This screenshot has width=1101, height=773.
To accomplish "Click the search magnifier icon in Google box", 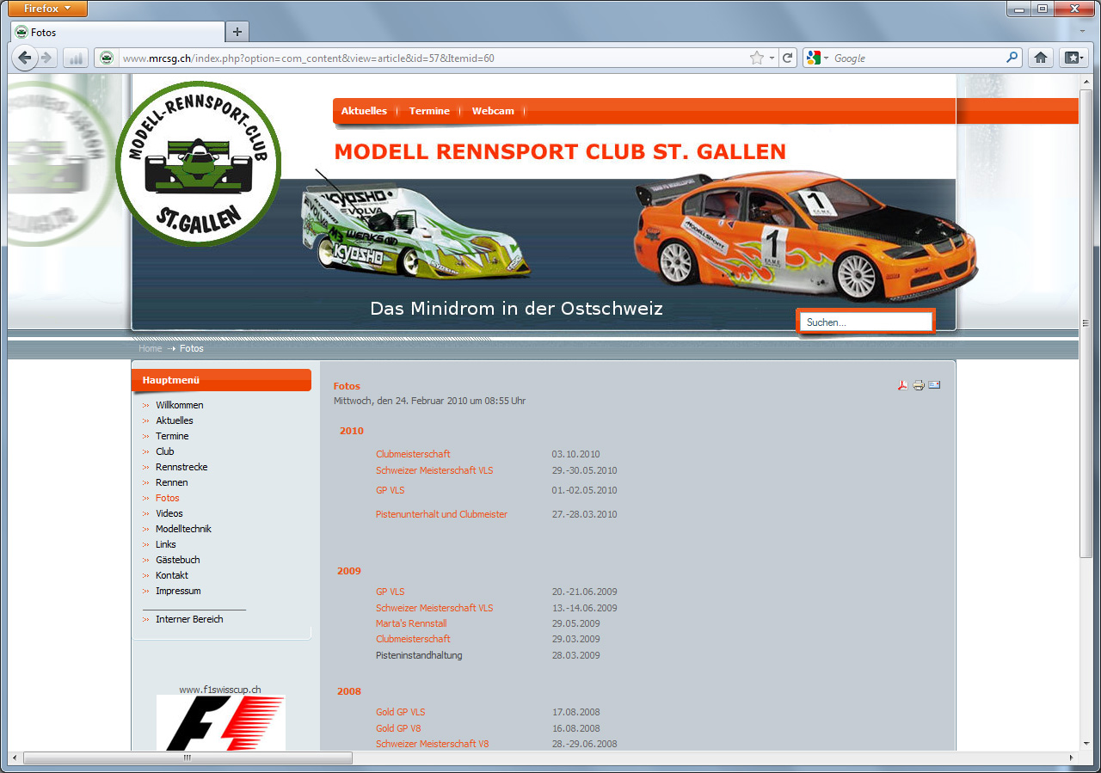I will point(1012,58).
